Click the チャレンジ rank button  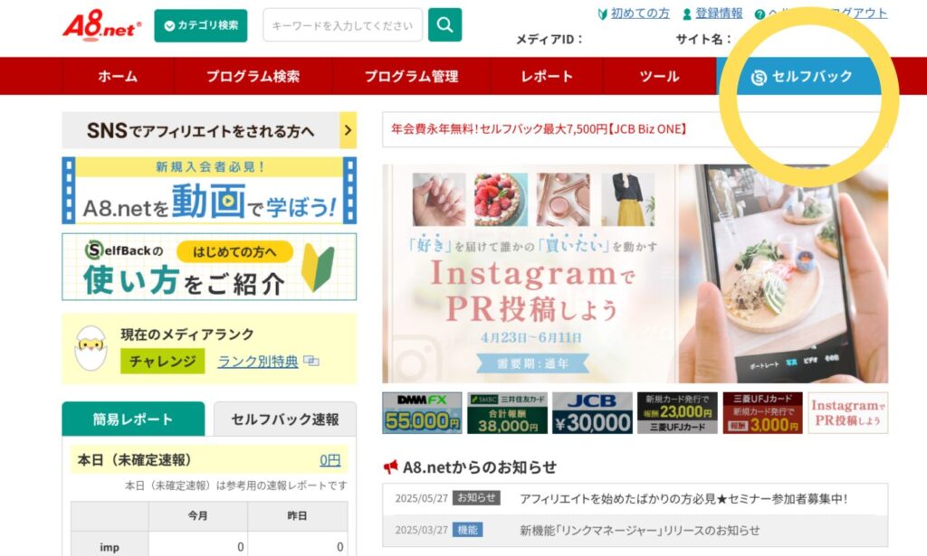point(163,362)
